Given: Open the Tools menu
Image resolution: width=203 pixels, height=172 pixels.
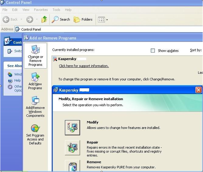Looking at the screenshot, I should pyautogui.click(x=56, y=10).
